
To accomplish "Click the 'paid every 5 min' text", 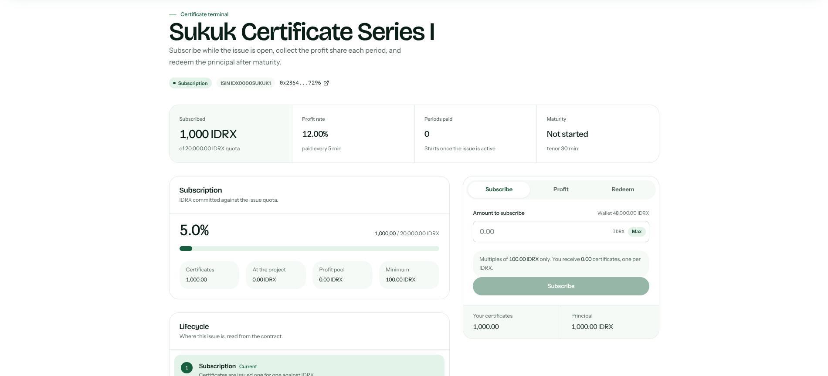I will click(322, 149).
